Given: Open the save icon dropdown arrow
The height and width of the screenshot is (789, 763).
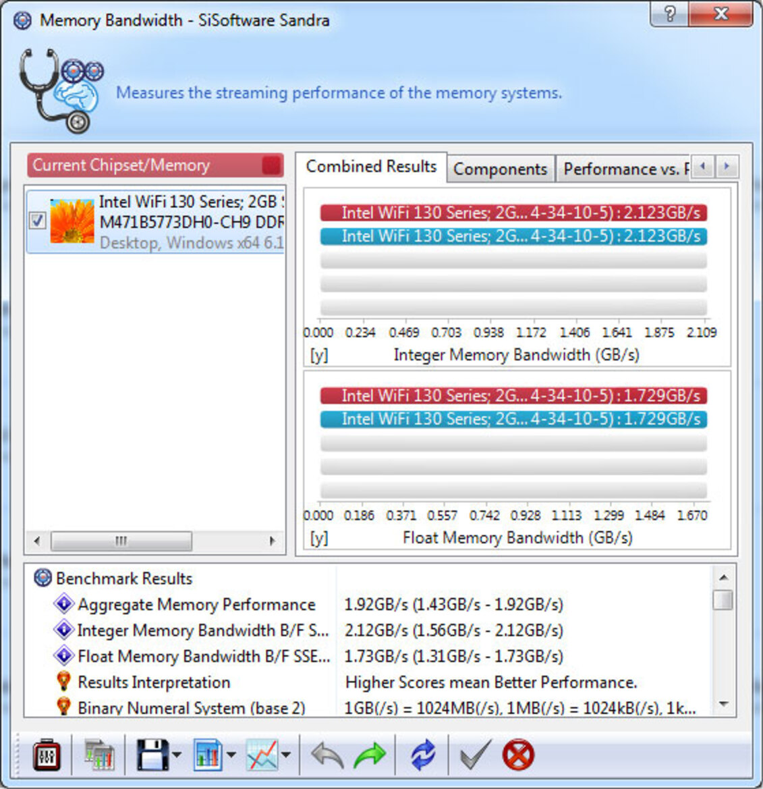Looking at the screenshot, I should tap(177, 755).
